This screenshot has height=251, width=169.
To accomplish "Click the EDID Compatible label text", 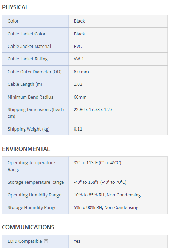I will click(25, 241).
